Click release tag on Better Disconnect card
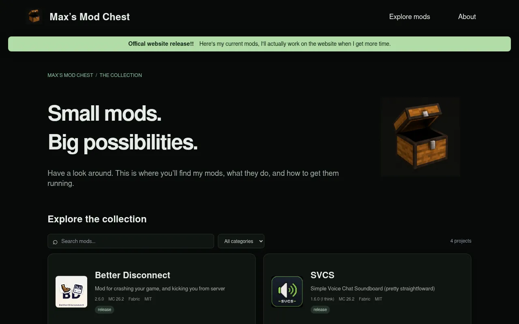This screenshot has width=519, height=324. [x=105, y=309]
